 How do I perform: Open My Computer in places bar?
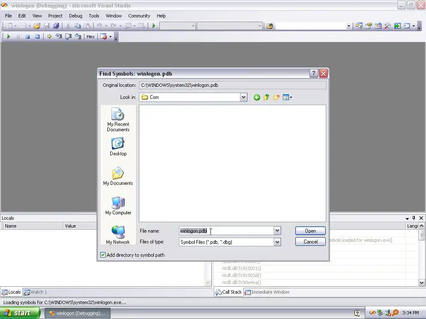coord(118,206)
